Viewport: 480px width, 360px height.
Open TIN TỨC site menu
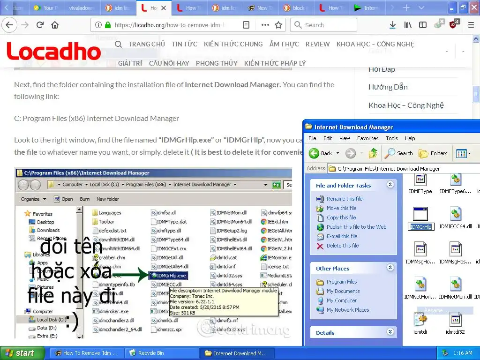tap(184, 44)
